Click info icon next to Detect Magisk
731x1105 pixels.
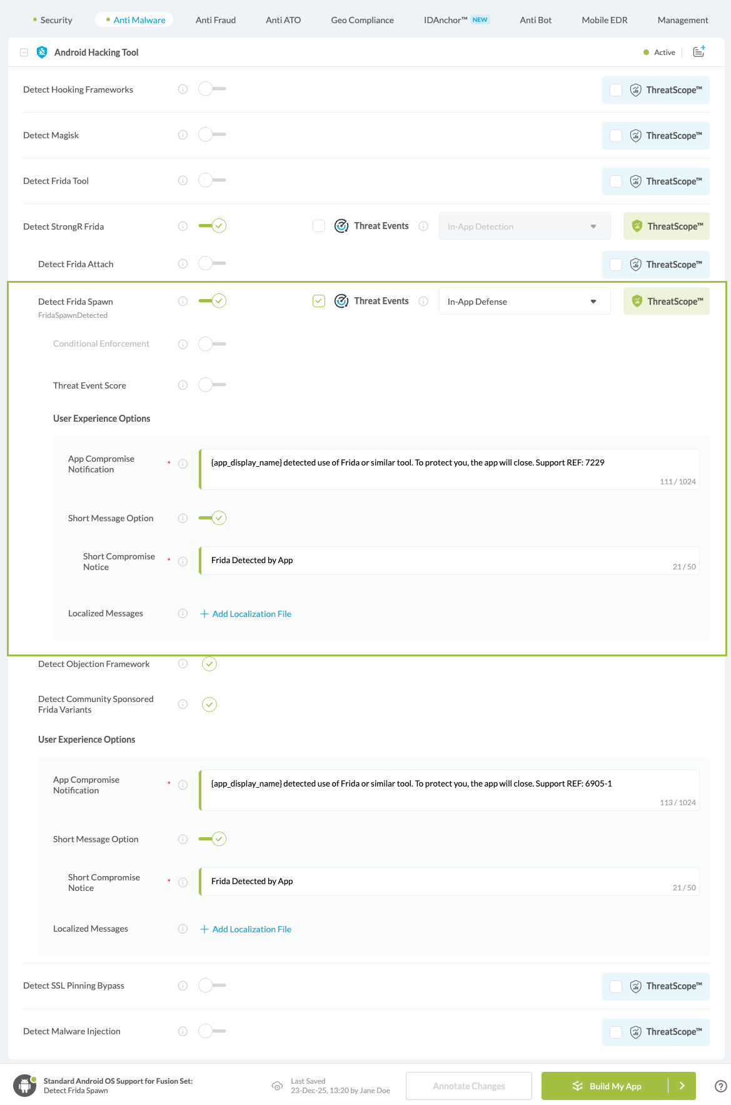click(x=183, y=135)
